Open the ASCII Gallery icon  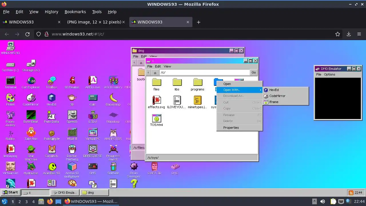click(x=113, y=83)
